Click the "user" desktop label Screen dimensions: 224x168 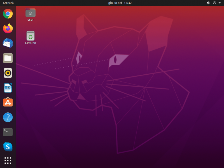[31, 20]
